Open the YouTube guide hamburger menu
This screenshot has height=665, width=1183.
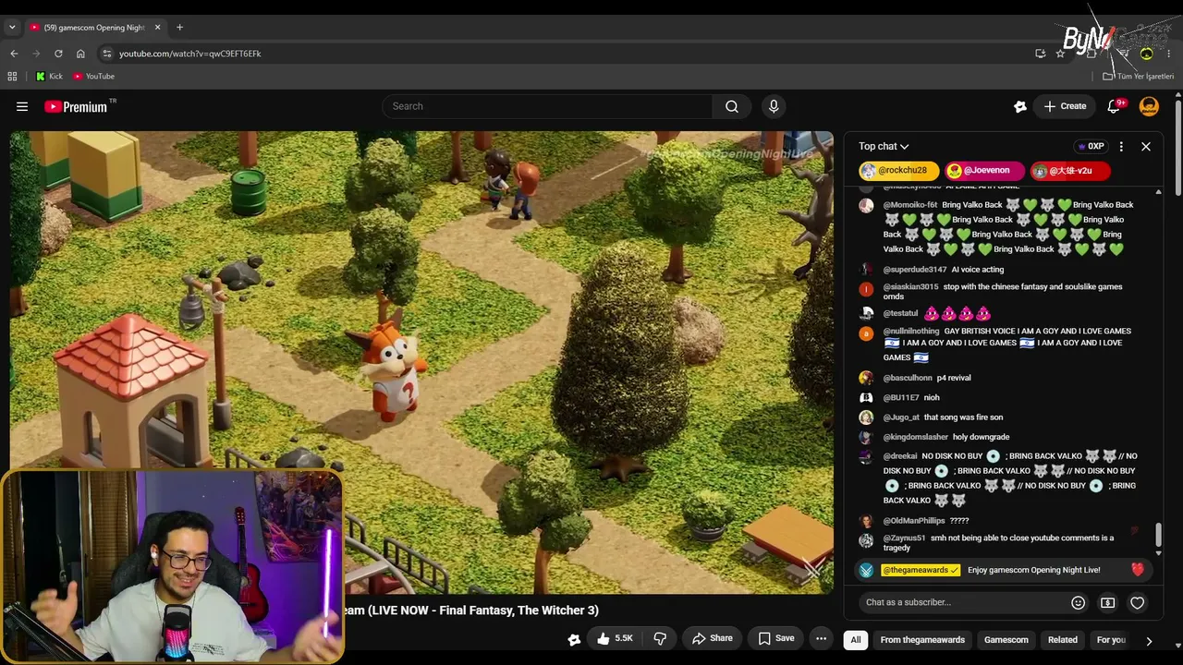pos(22,106)
